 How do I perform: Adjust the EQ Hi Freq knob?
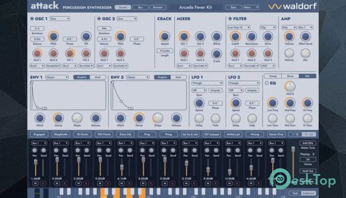click(307, 103)
